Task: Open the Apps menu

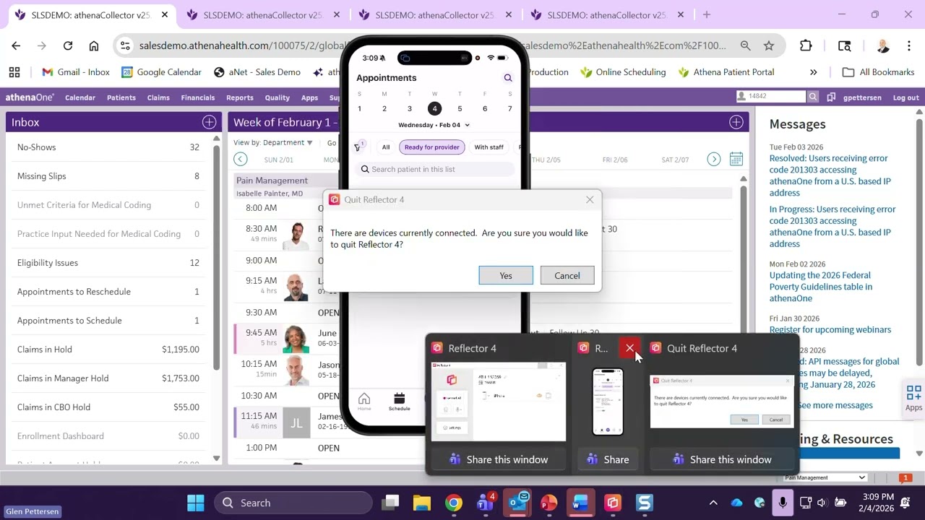Action: [309, 97]
